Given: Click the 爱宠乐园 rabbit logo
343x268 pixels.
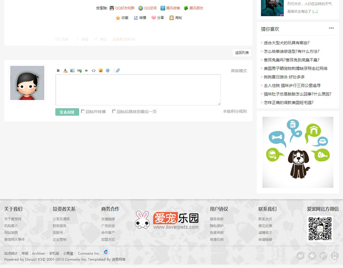Looking at the screenshot, I should [167, 220].
